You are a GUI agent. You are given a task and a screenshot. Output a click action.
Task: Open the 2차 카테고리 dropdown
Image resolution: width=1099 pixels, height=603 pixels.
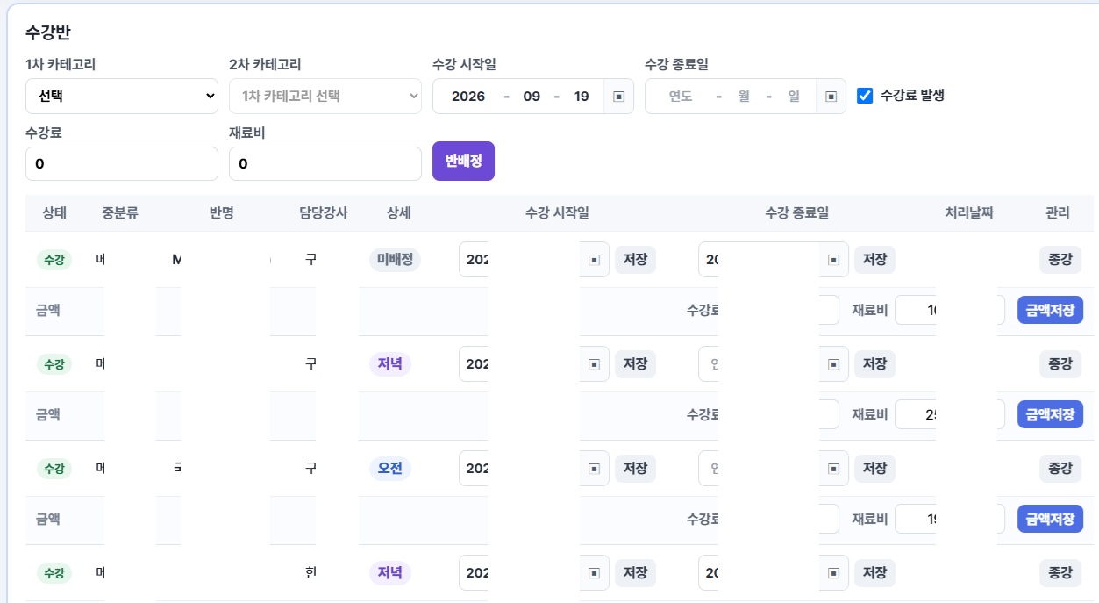[x=325, y=96]
